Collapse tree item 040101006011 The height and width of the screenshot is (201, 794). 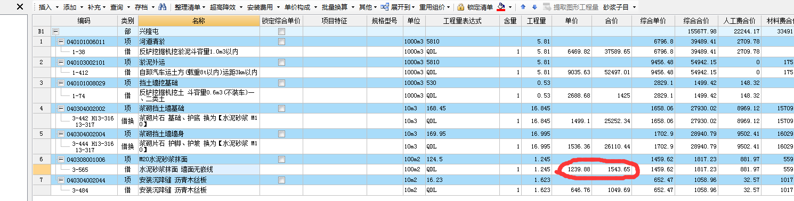[61, 42]
